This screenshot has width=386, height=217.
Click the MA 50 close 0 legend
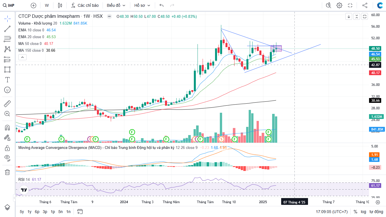(30, 44)
